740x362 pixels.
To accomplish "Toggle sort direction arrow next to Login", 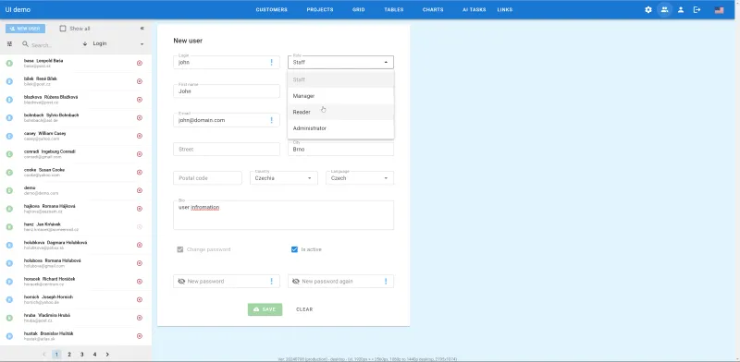I will 85,43.
